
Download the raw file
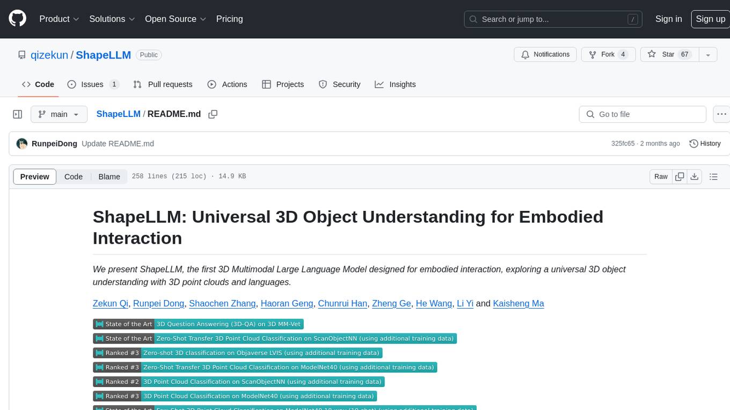pyautogui.click(x=694, y=177)
